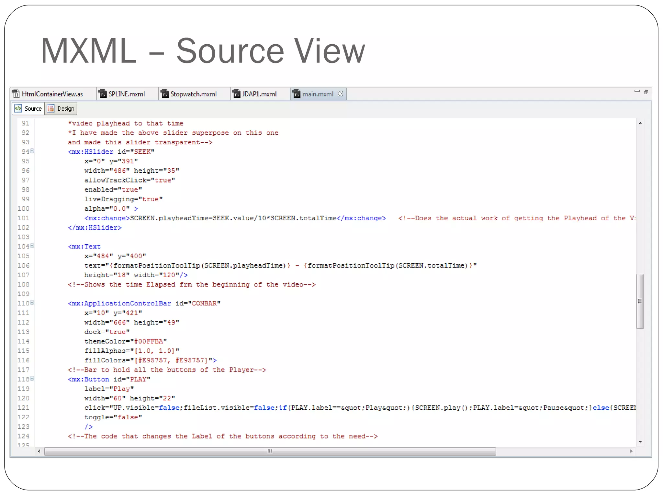Click the SPLINE.mxml file icon

tap(103, 94)
